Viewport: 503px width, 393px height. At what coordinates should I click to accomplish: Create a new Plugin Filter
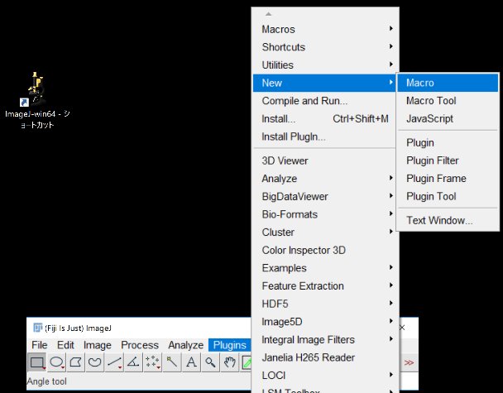(448, 161)
